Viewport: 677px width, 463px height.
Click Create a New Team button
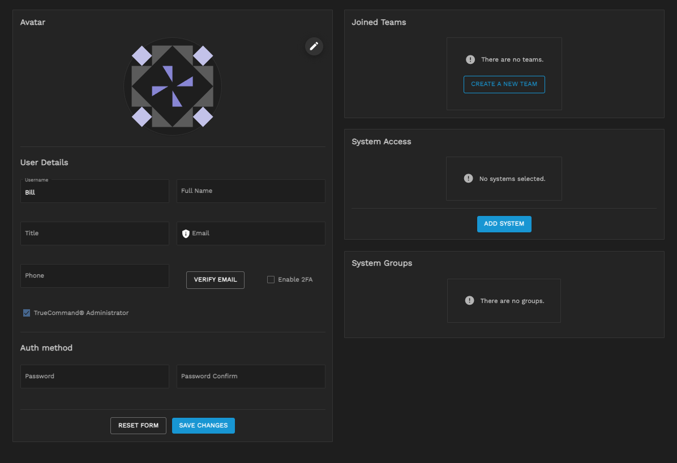pyautogui.click(x=504, y=84)
